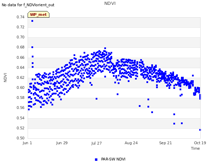Click the Jul 27 x-axis tick label
221x166 pixels.
click(x=96, y=143)
